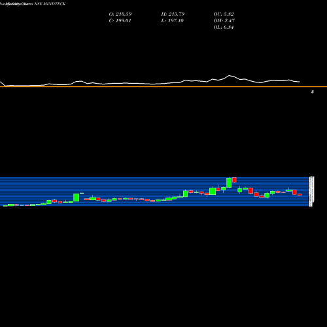
Task: Click the red candlestick right after the peak
Action: coord(234,180)
